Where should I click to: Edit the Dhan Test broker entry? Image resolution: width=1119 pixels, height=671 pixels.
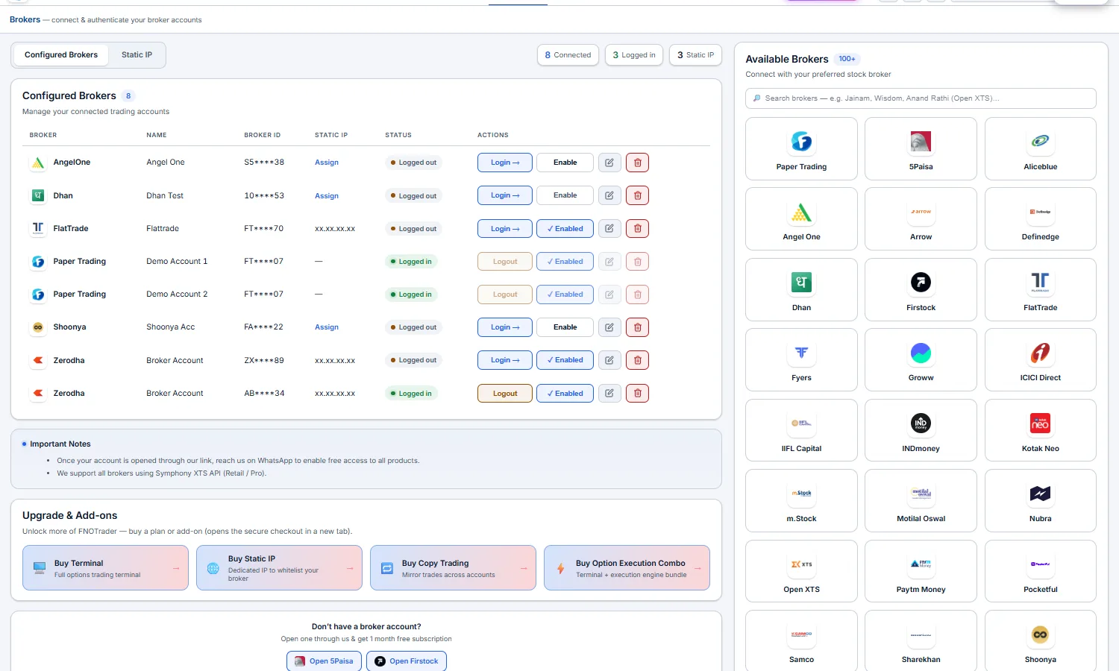(x=609, y=195)
